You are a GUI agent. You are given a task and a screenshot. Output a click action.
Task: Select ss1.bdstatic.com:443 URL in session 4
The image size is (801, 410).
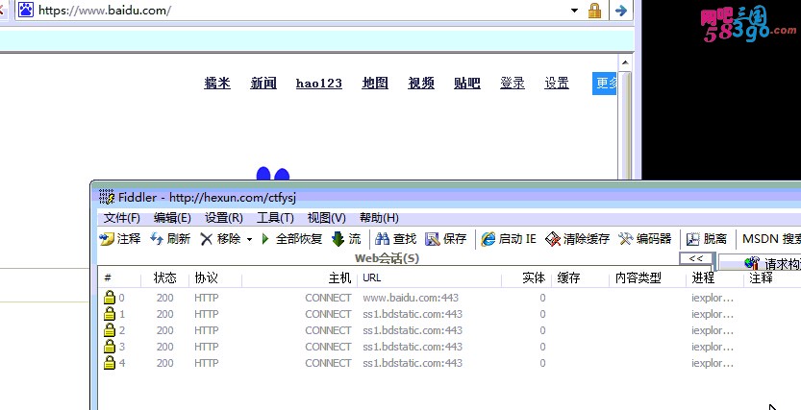click(413, 363)
